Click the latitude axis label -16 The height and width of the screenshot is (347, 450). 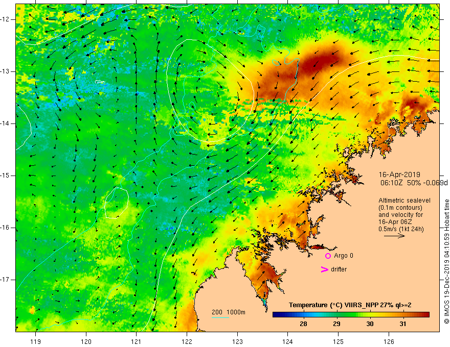coord(6,228)
